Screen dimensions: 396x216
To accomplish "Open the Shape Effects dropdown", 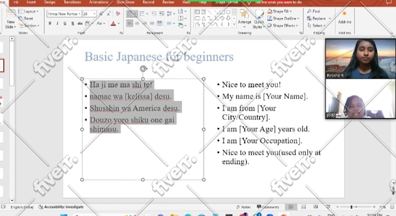I will pyautogui.click(x=283, y=26).
